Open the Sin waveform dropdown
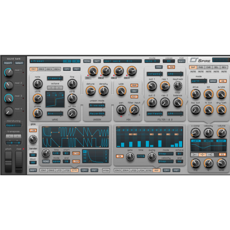Screen dimensions: 230x230 (55, 114)
